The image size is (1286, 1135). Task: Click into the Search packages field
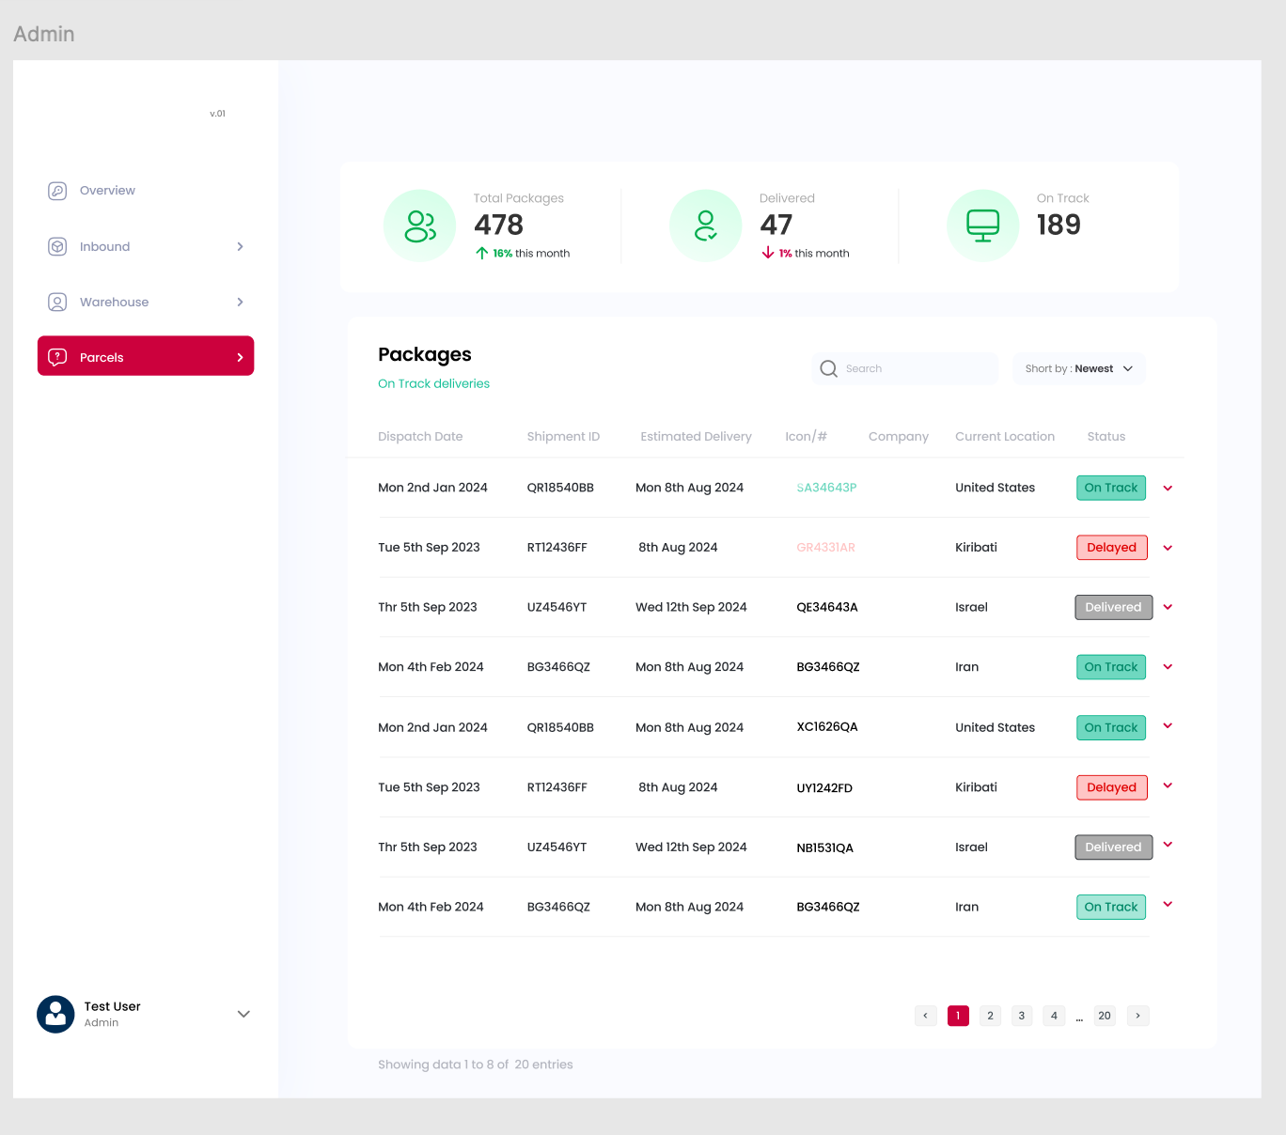pos(917,368)
